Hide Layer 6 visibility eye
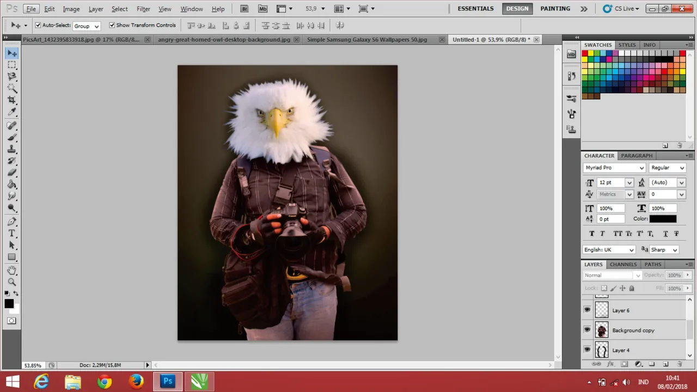This screenshot has height=392, width=697. pyautogui.click(x=587, y=310)
